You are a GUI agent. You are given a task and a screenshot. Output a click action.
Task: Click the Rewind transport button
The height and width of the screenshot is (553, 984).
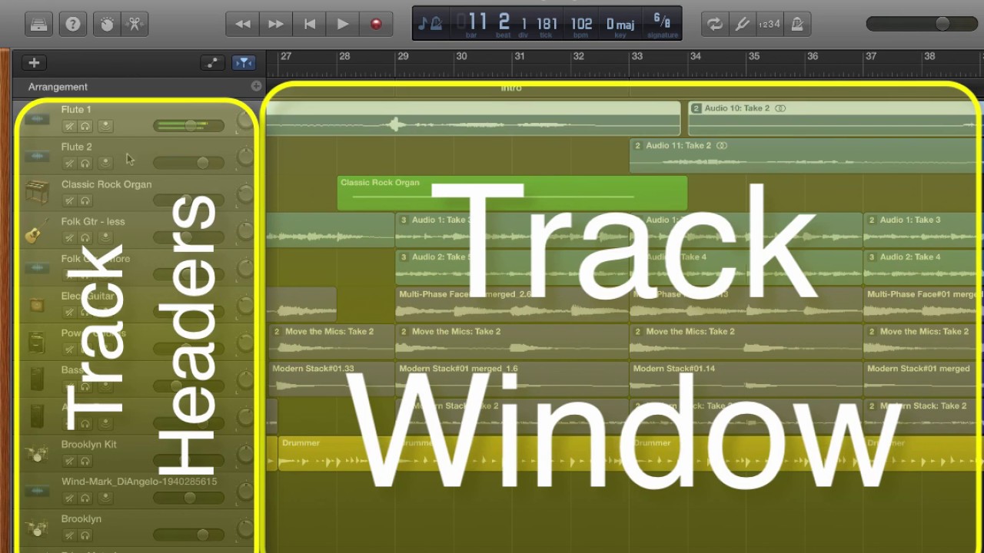tap(242, 24)
